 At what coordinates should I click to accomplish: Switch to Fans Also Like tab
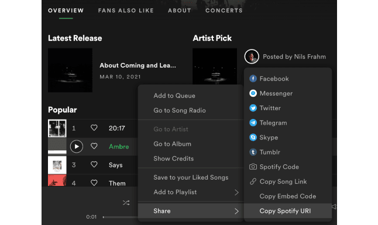tap(126, 10)
